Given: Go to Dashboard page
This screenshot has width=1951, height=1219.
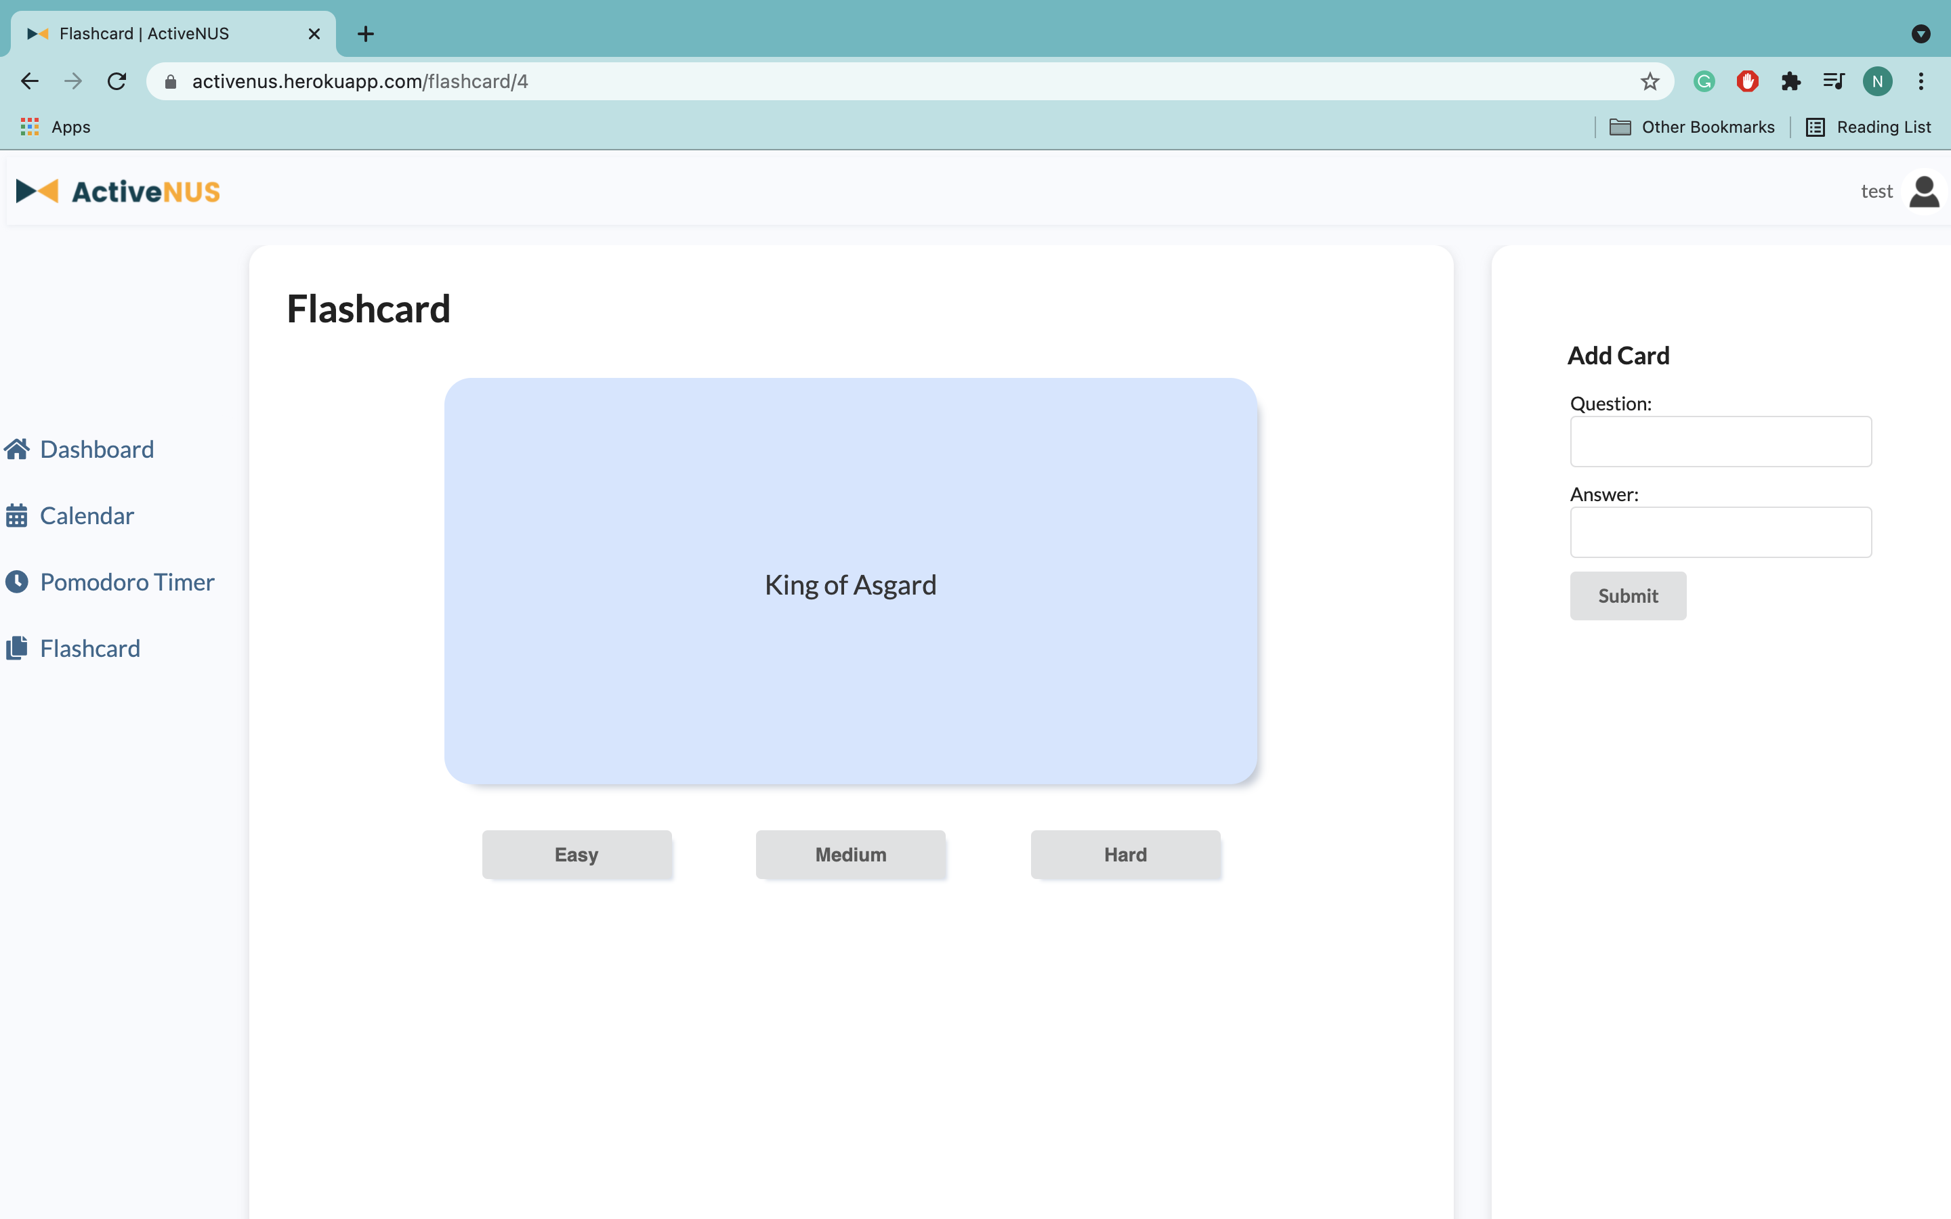Looking at the screenshot, I should (97, 449).
